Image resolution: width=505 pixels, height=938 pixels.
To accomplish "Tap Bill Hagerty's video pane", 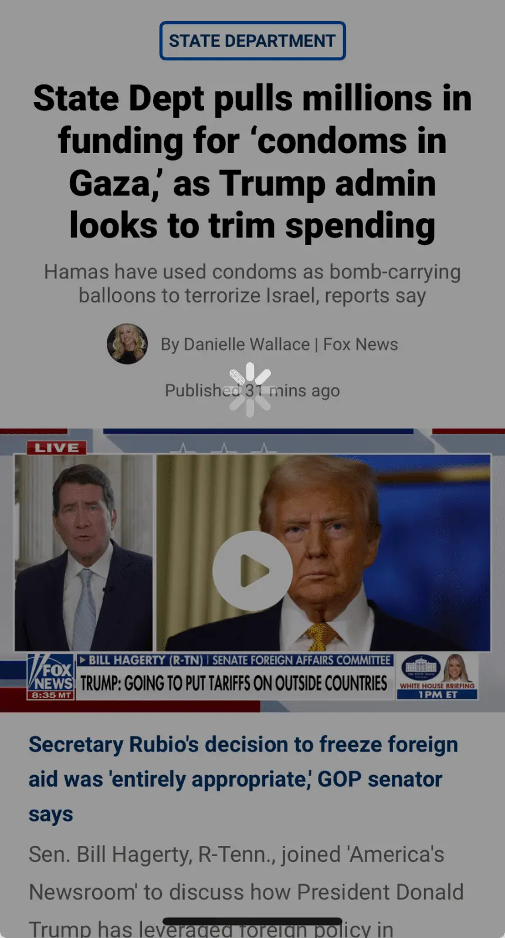I will pyautogui.click(x=83, y=553).
